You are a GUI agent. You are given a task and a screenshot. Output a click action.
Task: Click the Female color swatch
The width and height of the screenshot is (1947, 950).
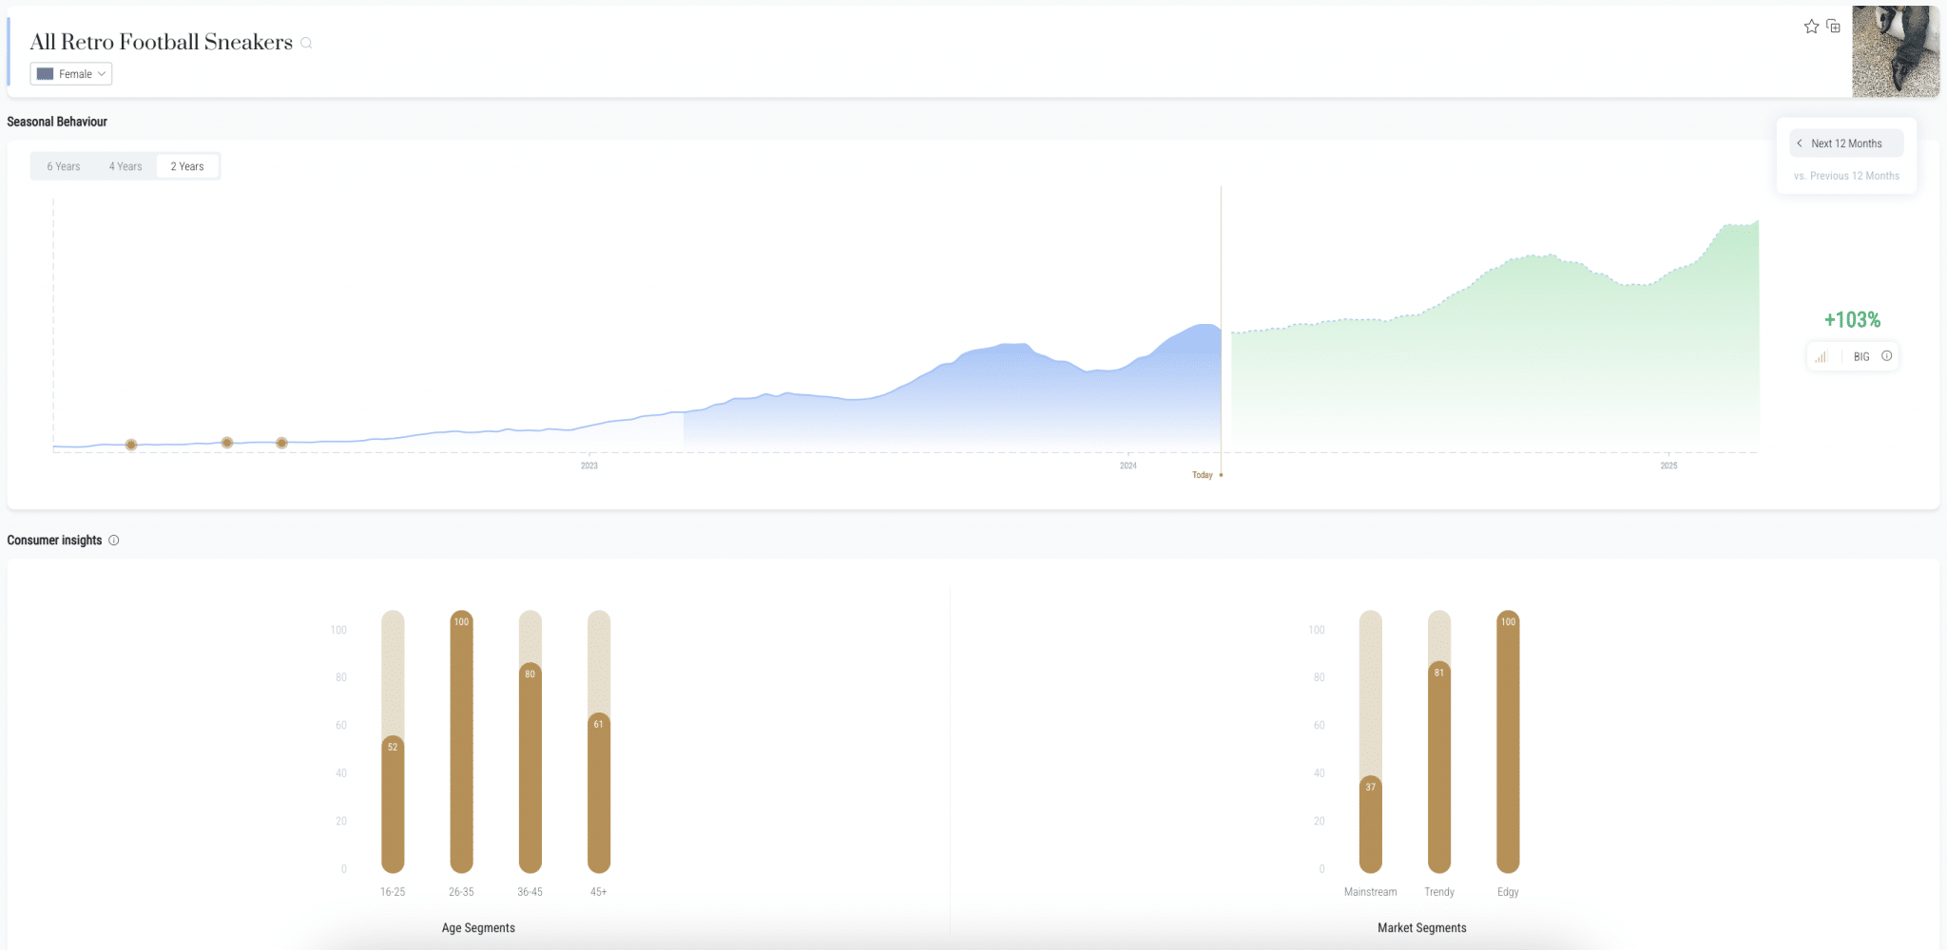point(45,74)
